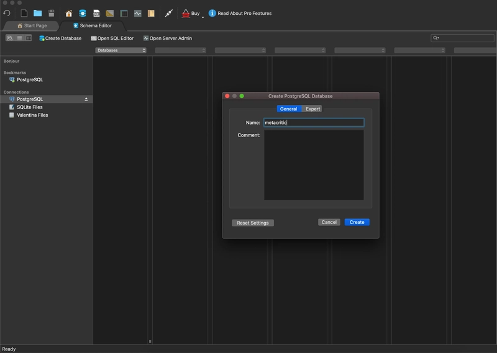Viewport: 497px width, 353px height.
Task: Open the fifth empty column dropdown
Action: (360, 50)
